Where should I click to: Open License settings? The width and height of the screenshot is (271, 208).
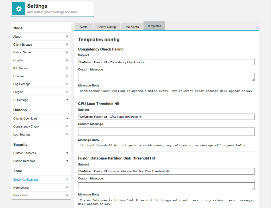tap(41, 76)
